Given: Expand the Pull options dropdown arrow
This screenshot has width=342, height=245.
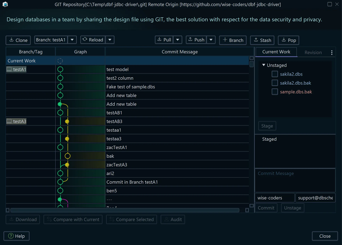Looking at the screenshot, I should click(x=178, y=40).
